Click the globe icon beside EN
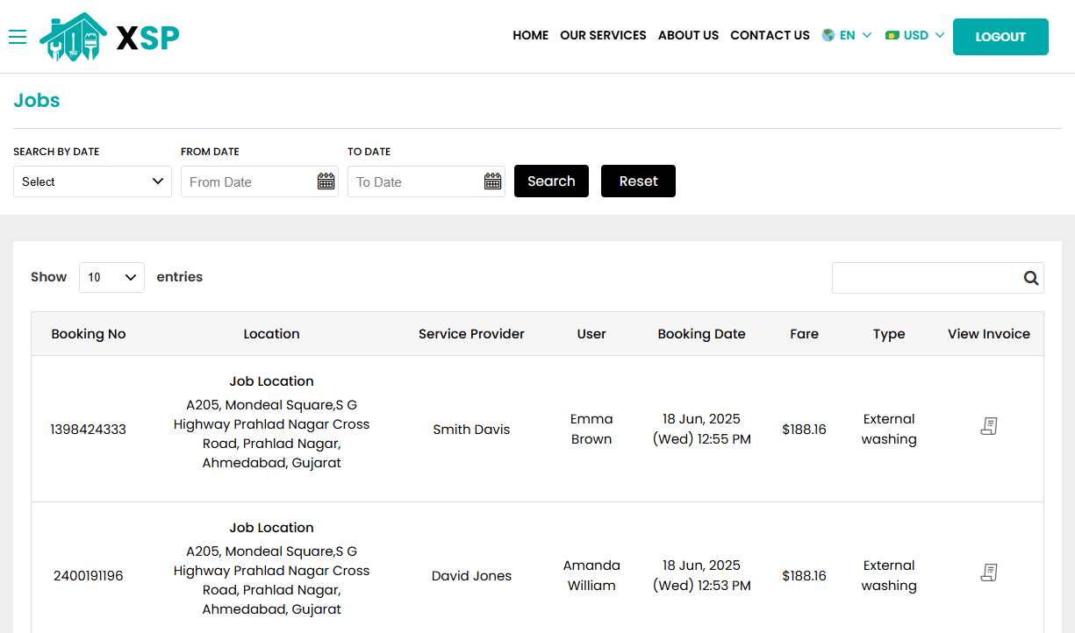The width and height of the screenshot is (1075, 633). pyautogui.click(x=827, y=35)
